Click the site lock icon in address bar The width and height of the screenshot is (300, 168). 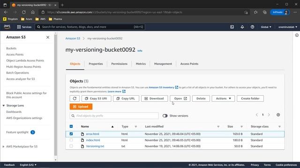click(x=43, y=12)
